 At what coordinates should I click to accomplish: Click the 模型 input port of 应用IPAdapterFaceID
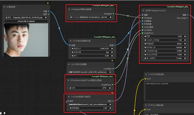(x=143, y=15)
